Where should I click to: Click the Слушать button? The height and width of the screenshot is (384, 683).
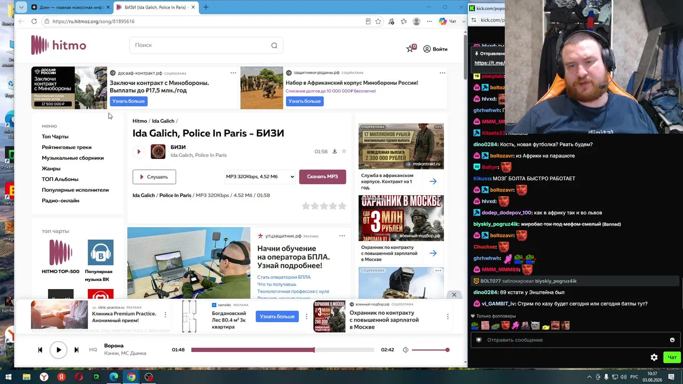tap(154, 177)
